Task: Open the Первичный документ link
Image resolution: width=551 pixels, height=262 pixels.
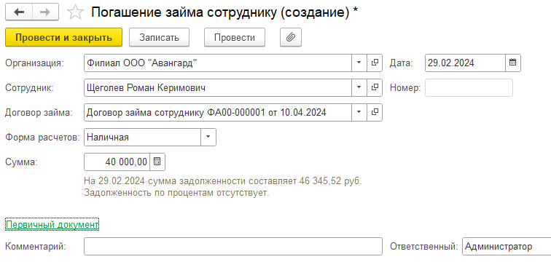Action: point(52,225)
